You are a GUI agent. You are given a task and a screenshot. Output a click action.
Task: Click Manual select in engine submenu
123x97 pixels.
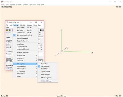48,74
